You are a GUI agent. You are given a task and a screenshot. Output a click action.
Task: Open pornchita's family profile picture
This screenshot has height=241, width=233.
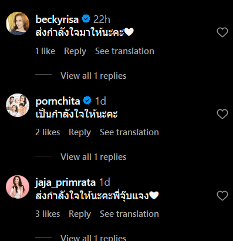tap(18, 105)
